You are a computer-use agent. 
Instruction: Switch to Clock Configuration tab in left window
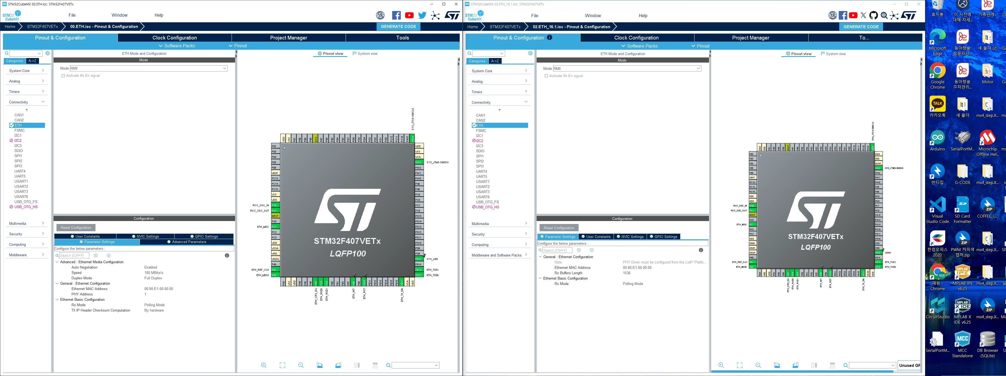175,37
